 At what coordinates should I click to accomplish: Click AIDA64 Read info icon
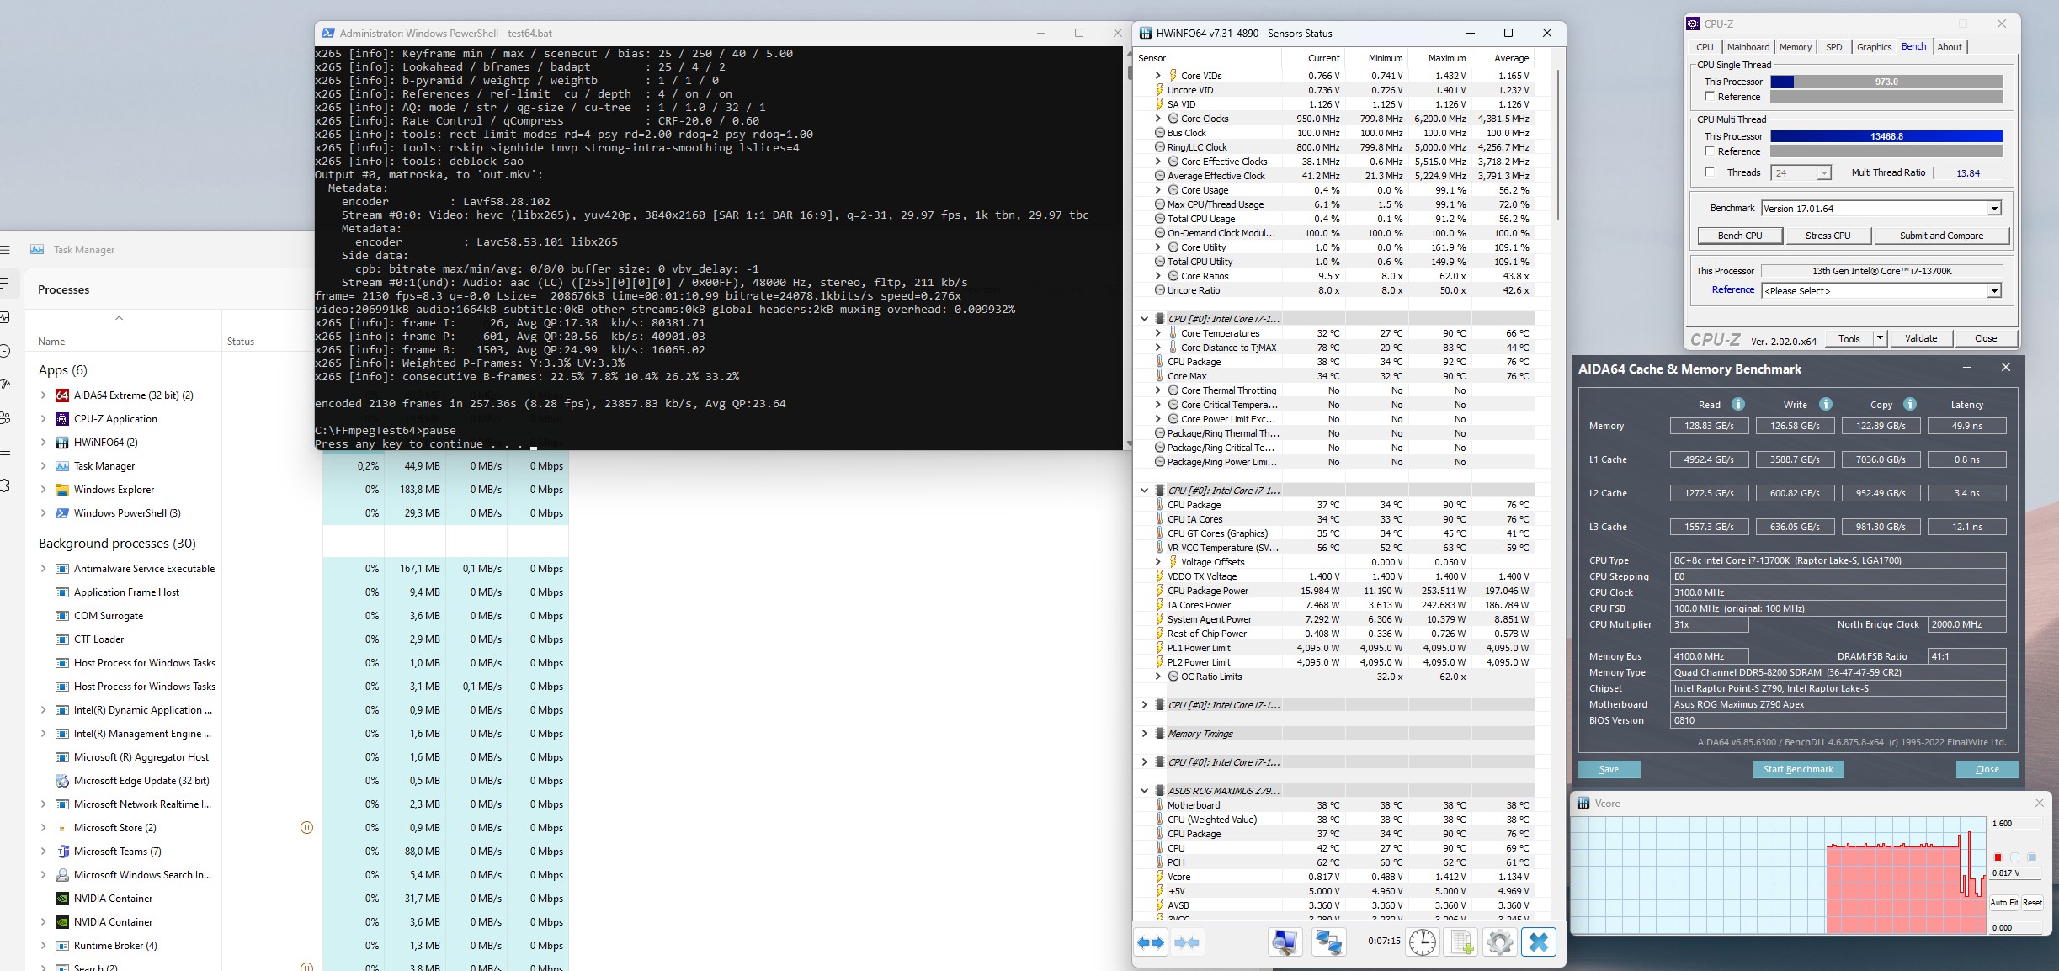click(1738, 404)
